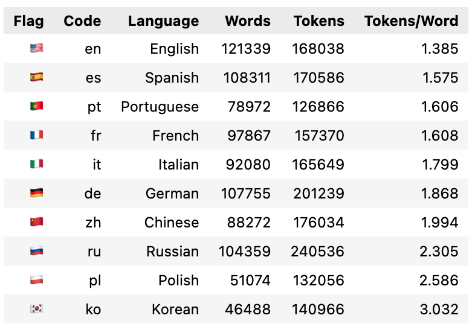The height and width of the screenshot is (327, 475).
Task: Click the Words column header
Action: click(248, 21)
